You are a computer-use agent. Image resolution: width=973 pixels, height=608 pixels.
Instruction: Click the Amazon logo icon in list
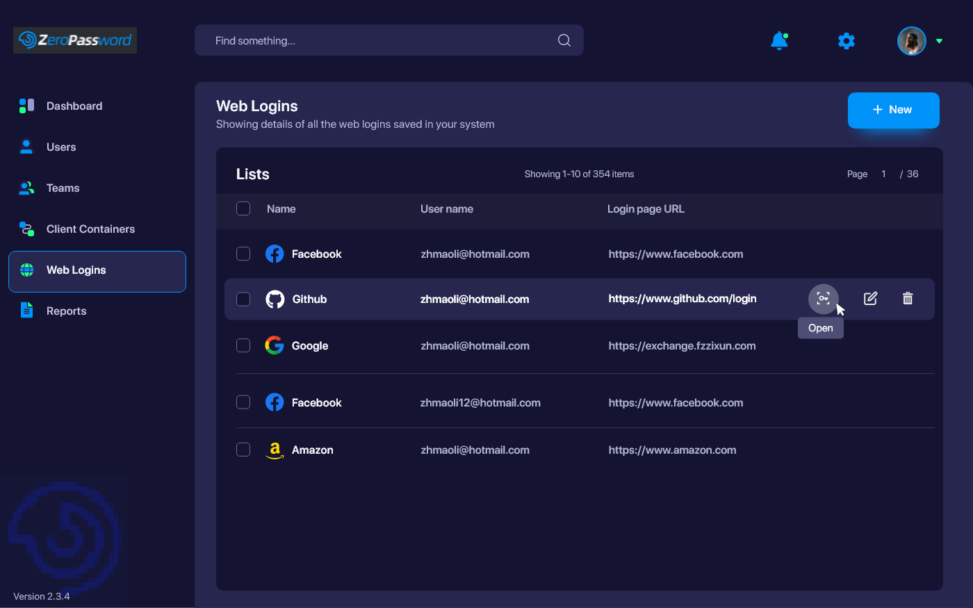(275, 450)
